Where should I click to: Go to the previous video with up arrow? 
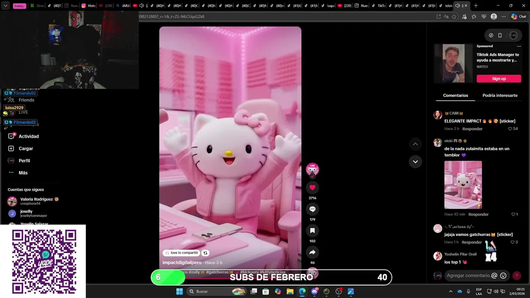tap(415, 144)
